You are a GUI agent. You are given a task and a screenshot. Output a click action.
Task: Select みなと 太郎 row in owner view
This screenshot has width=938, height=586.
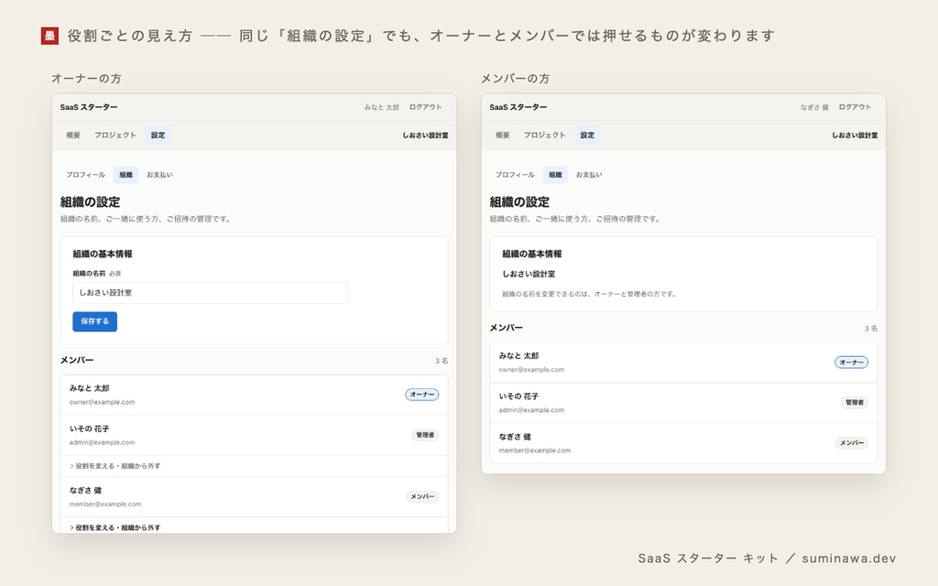point(255,395)
